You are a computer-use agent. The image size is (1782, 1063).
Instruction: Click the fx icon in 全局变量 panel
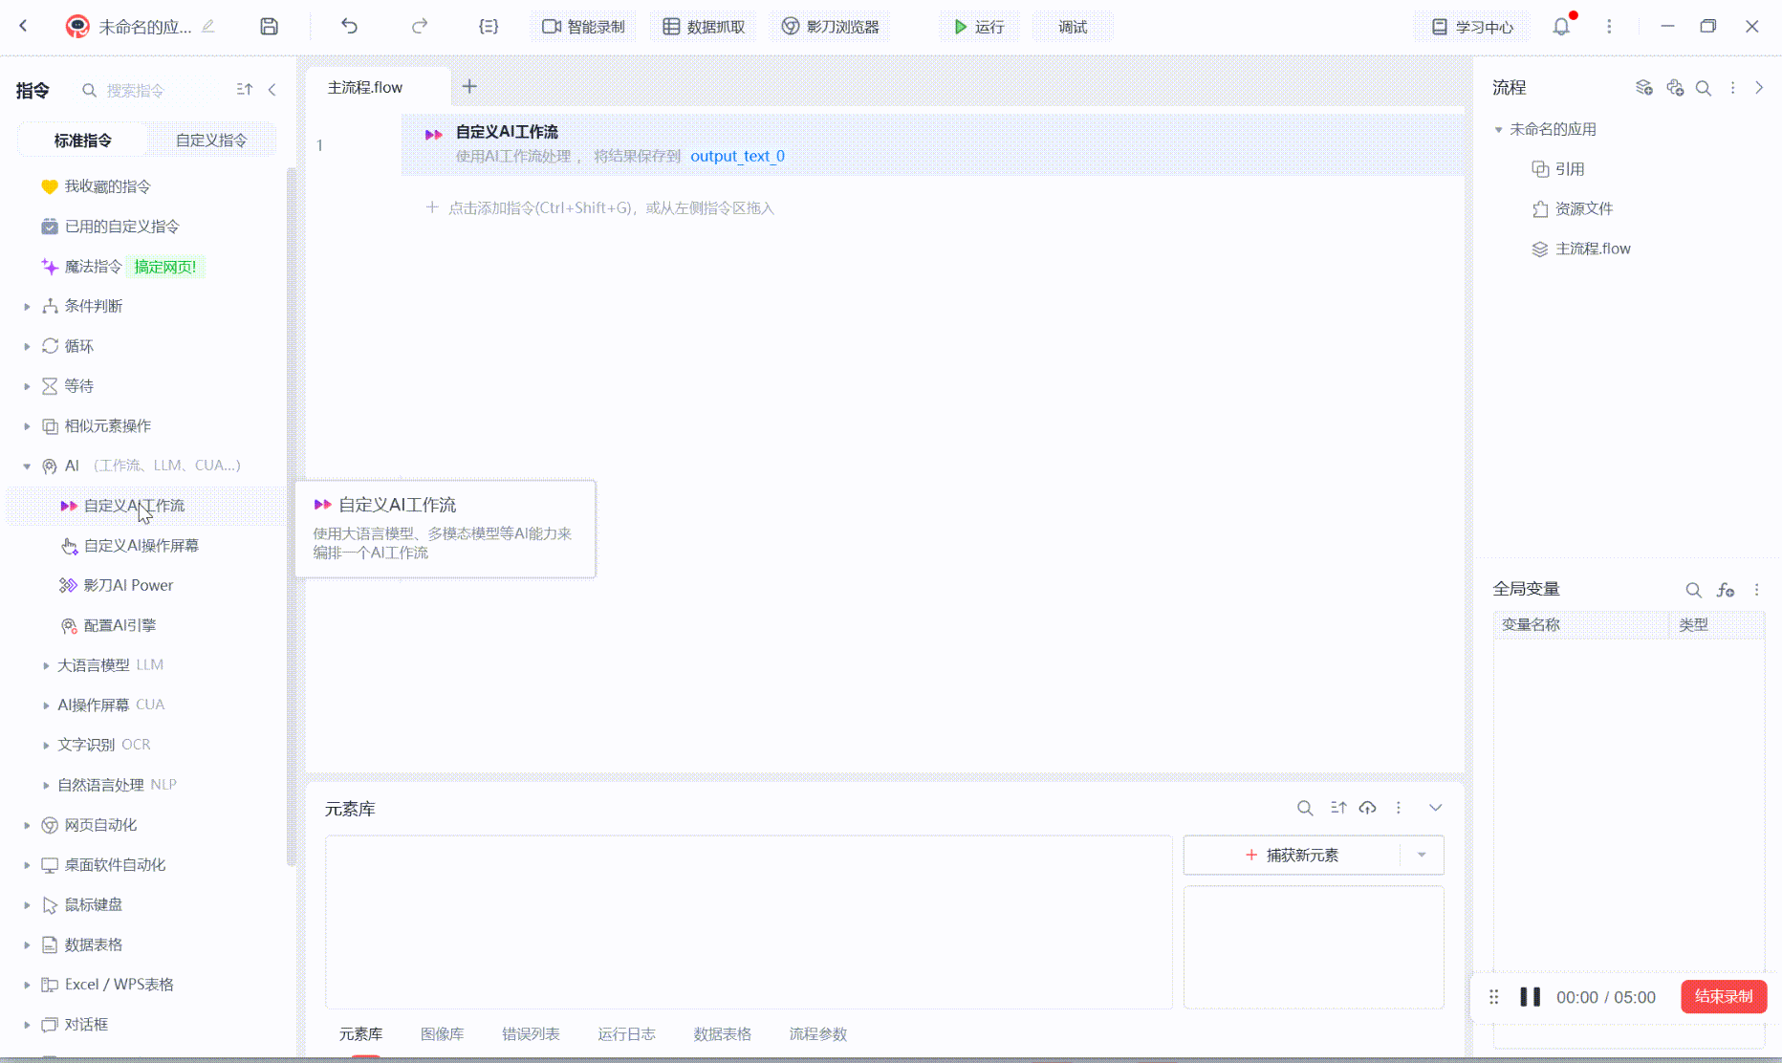[1725, 590]
